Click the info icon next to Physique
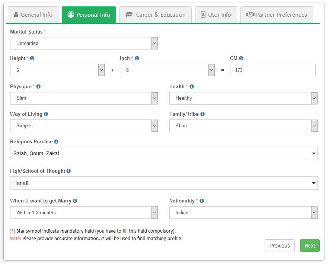Viewport: 329px width, 265px height. click(38, 87)
